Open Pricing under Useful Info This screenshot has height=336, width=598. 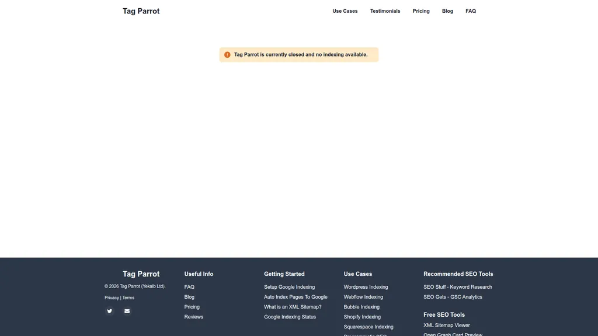pos(192,307)
